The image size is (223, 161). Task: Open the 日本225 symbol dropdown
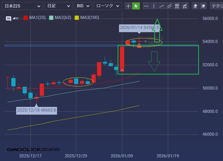pos(22,6)
